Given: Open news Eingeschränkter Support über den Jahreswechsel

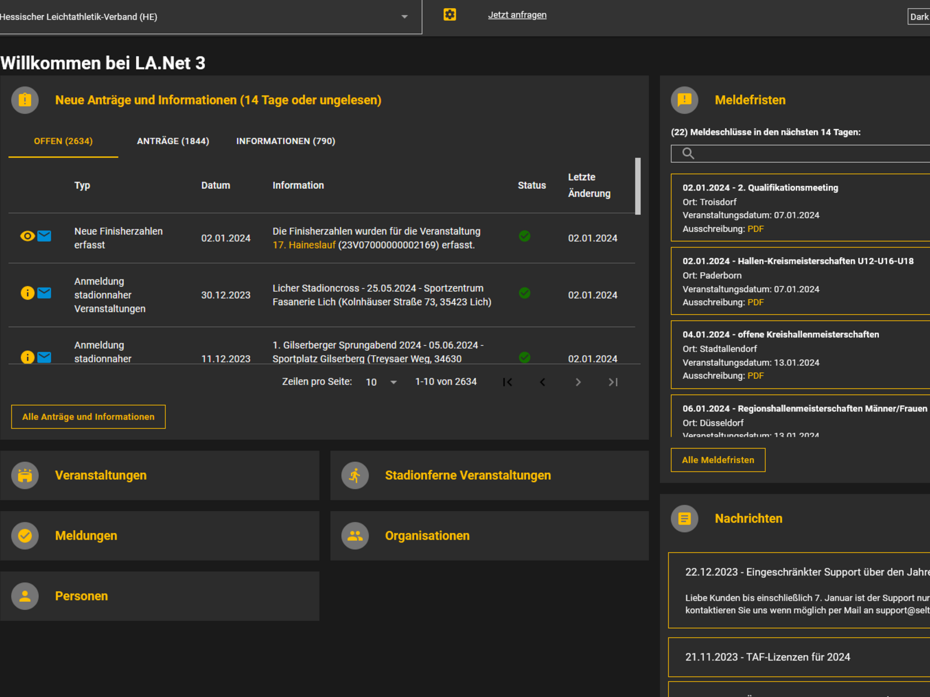Looking at the screenshot, I should [799, 590].
